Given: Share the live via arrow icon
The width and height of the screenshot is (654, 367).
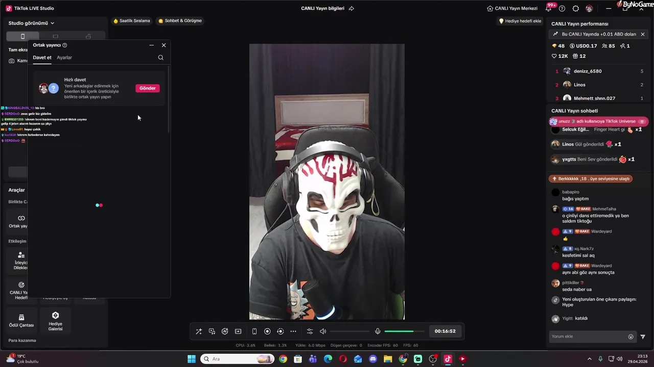Looking at the screenshot, I should coord(351,8).
